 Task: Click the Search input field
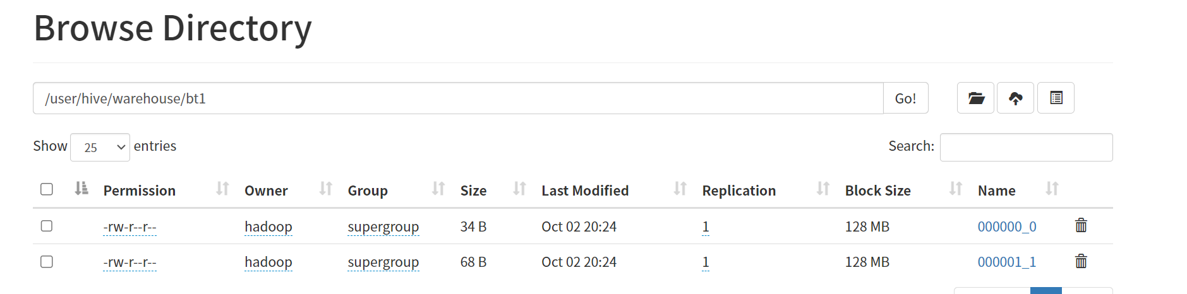[1026, 147]
